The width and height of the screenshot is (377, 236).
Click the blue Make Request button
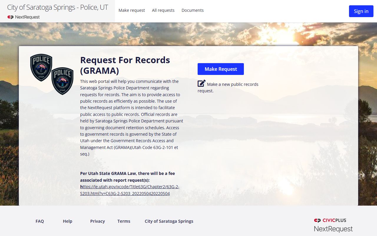pos(221,69)
